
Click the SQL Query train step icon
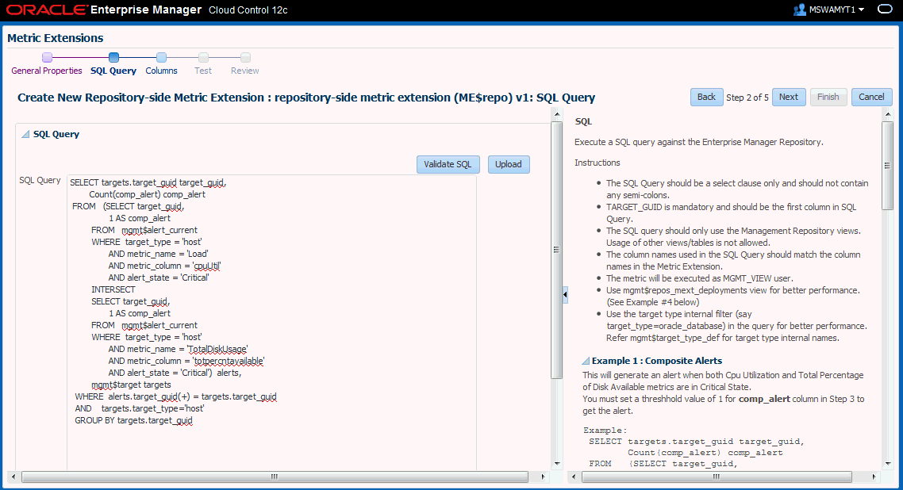pos(113,58)
